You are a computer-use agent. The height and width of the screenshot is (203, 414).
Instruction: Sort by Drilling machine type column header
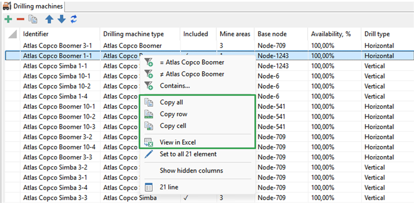(x=140, y=34)
